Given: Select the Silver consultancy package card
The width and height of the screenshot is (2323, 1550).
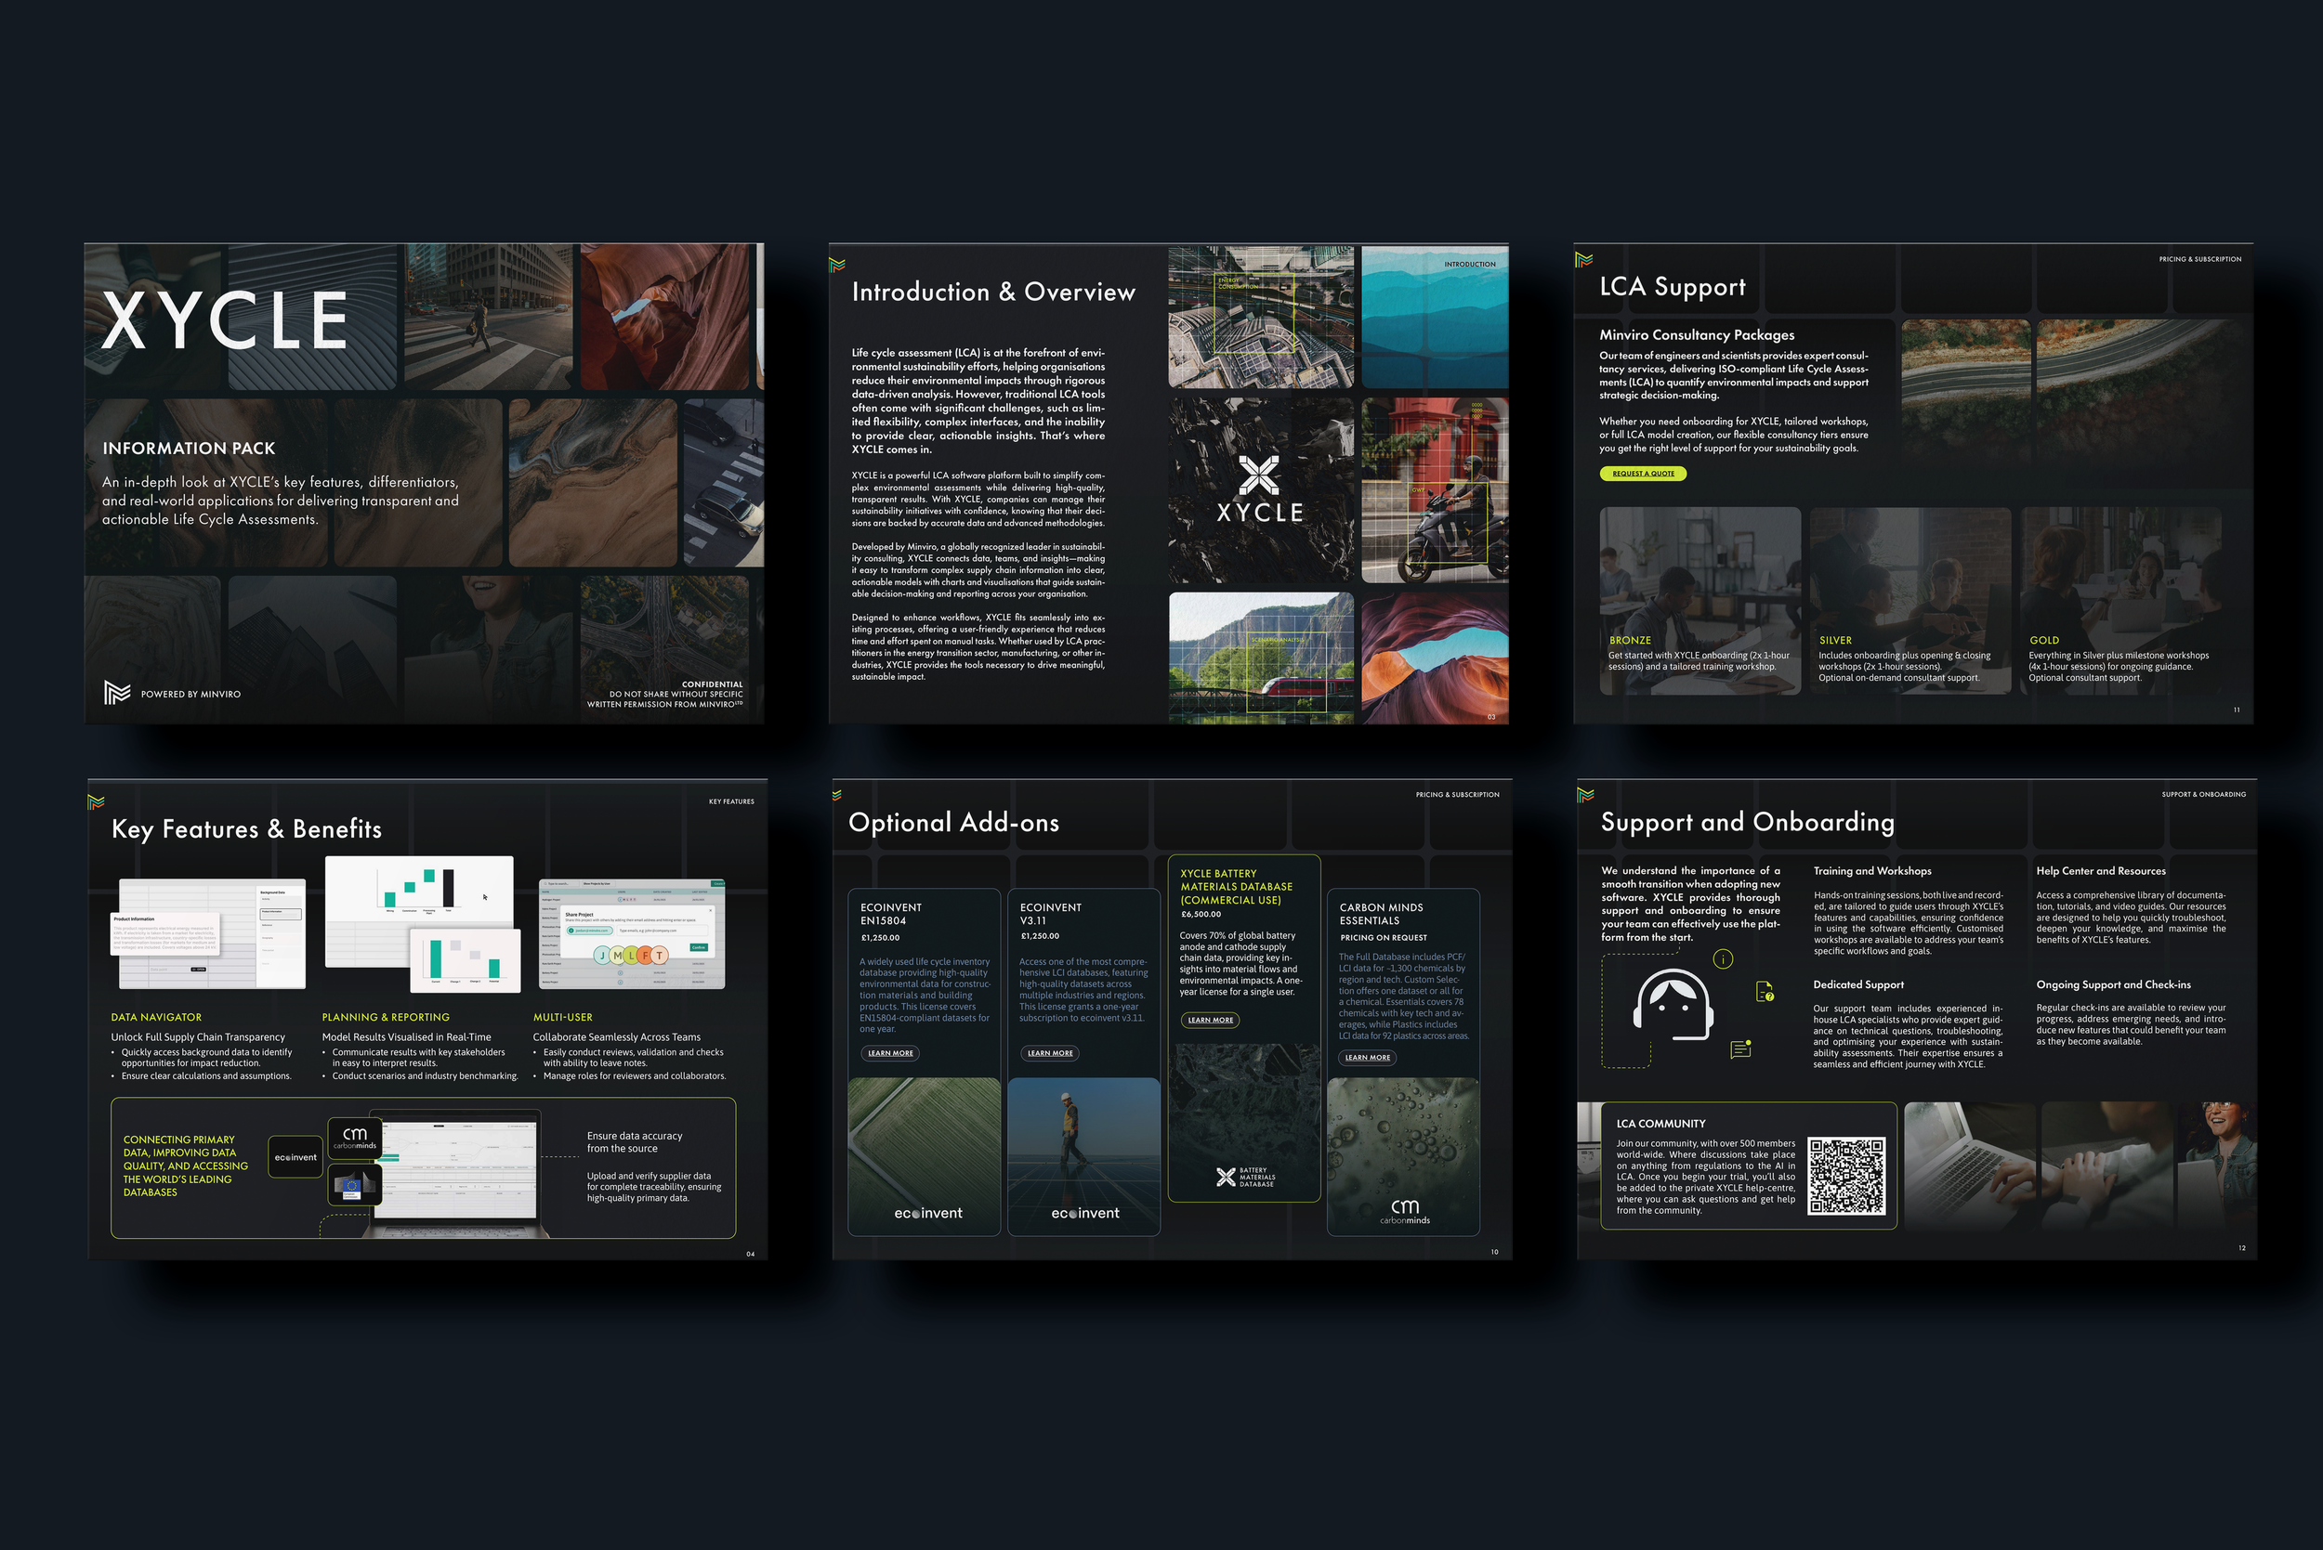Looking at the screenshot, I should point(1909,600).
